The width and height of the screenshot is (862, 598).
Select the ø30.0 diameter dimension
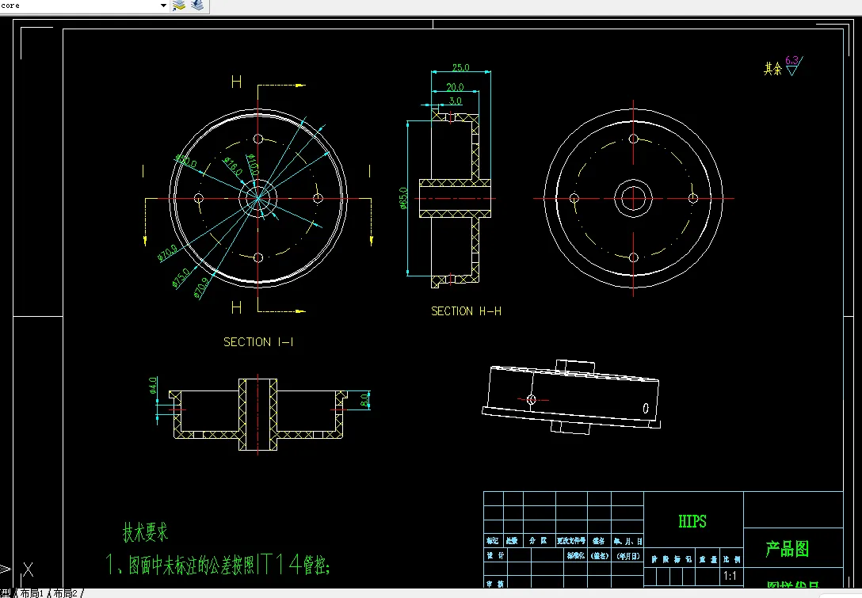click(x=186, y=161)
